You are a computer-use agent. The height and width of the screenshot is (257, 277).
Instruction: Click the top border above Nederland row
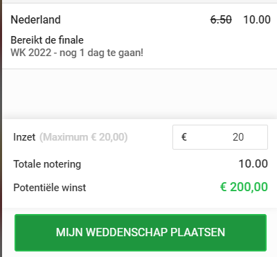click(139, 3)
